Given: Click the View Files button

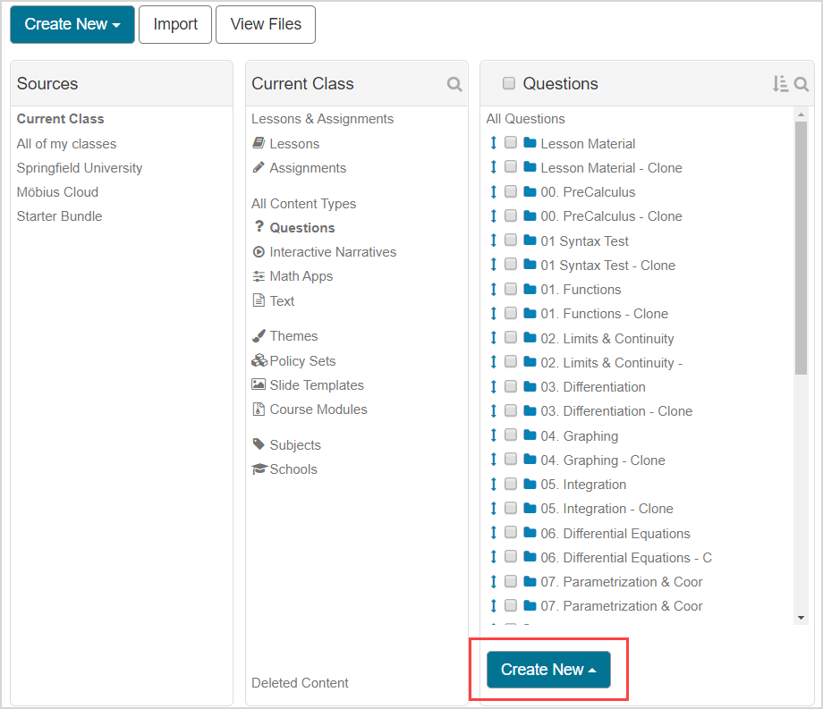Looking at the screenshot, I should tap(266, 24).
